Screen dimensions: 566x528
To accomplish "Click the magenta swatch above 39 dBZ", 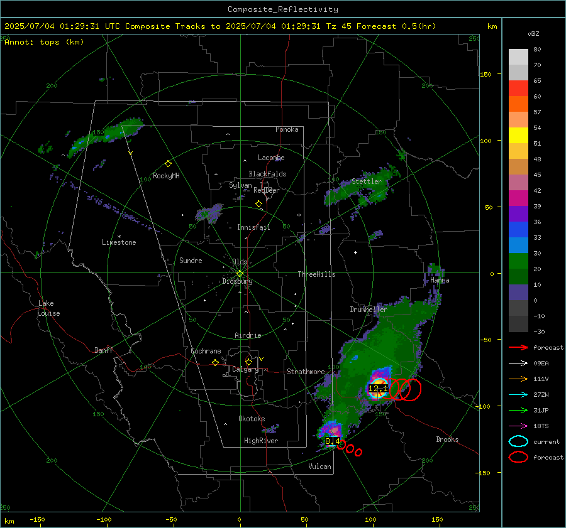I will coord(518,198).
